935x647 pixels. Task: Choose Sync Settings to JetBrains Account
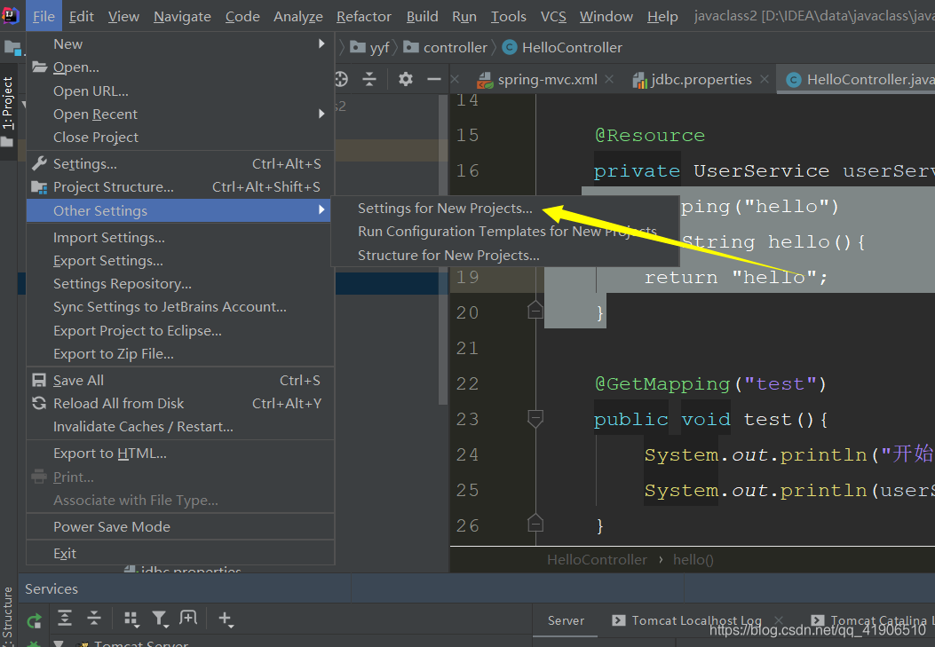click(x=180, y=307)
